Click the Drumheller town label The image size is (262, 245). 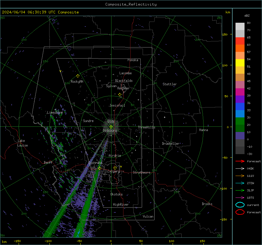click(171, 144)
